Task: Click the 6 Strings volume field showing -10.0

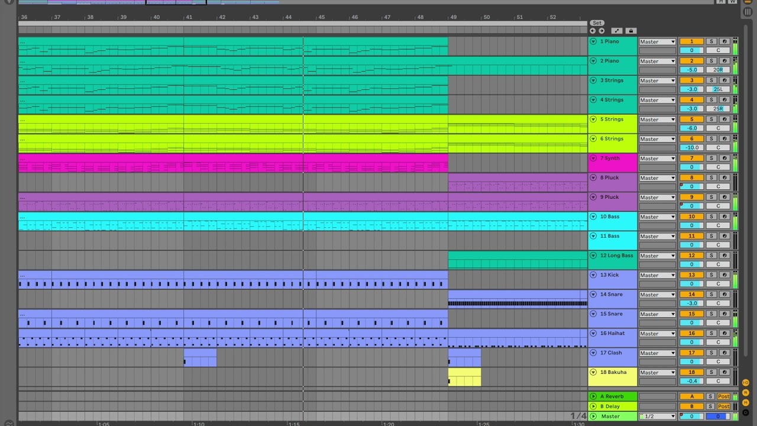Action: [x=691, y=148]
